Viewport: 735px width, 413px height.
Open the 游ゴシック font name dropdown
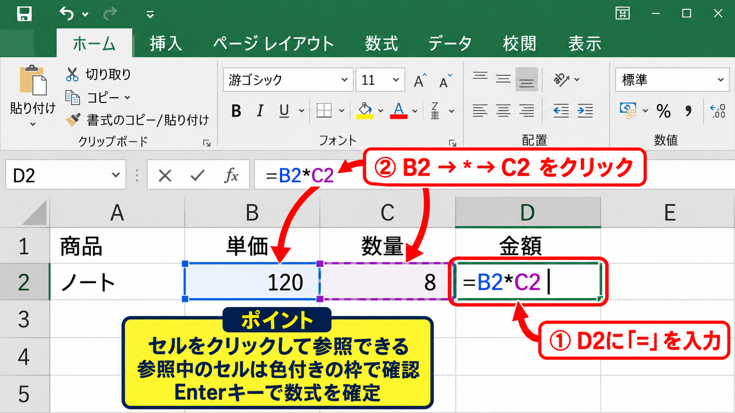tap(344, 80)
